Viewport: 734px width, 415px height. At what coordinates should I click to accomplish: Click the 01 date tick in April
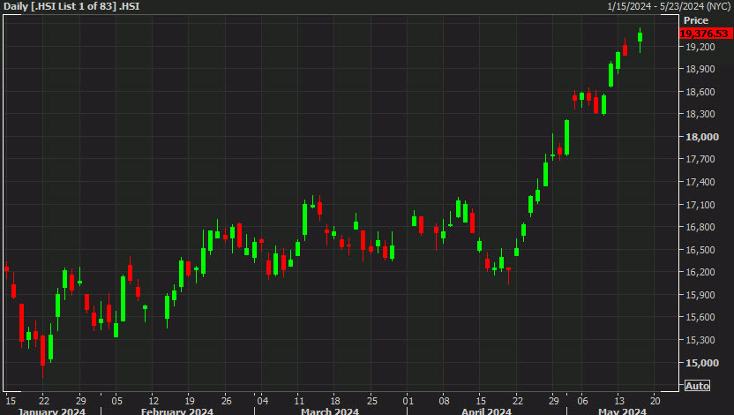408,401
